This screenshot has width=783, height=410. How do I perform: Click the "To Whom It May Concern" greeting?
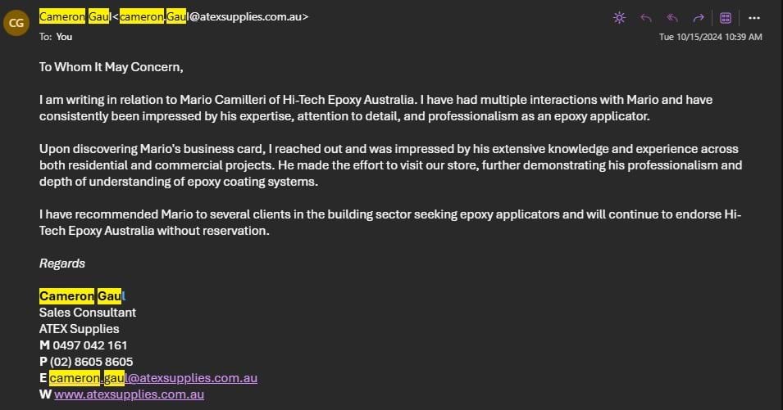112,67
